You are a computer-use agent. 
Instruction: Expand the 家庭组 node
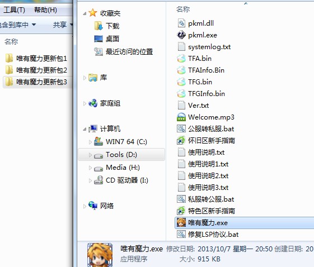85,103
